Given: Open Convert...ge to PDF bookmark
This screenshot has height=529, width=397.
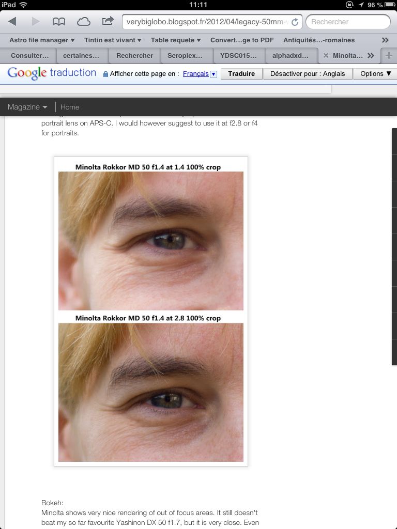Looking at the screenshot, I should (x=242, y=40).
